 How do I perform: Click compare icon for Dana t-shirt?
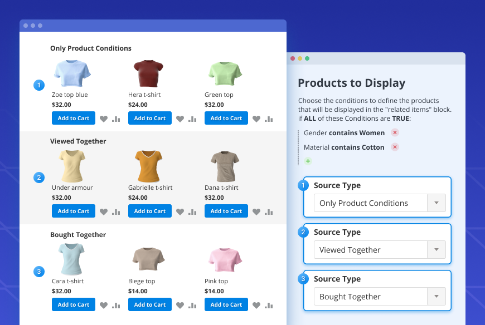268,211
